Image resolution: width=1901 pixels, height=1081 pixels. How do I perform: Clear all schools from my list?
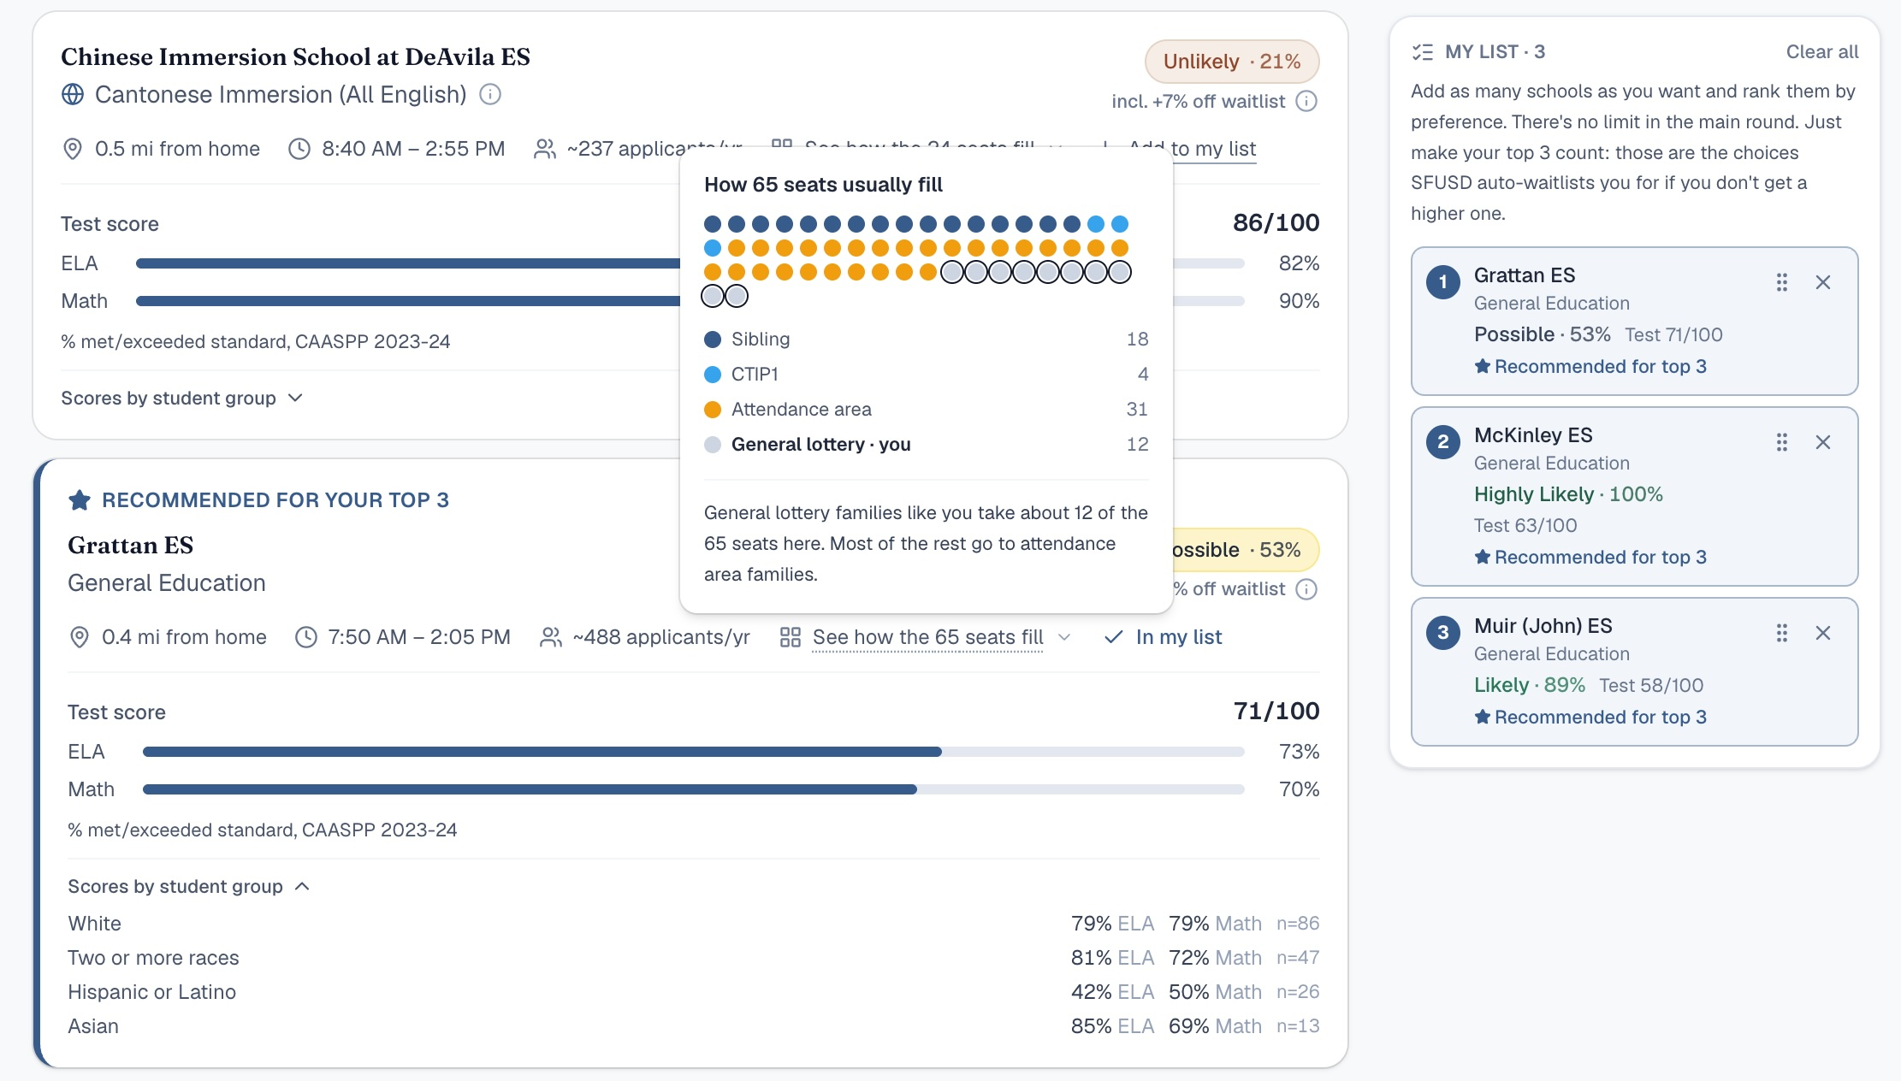point(1822,51)
